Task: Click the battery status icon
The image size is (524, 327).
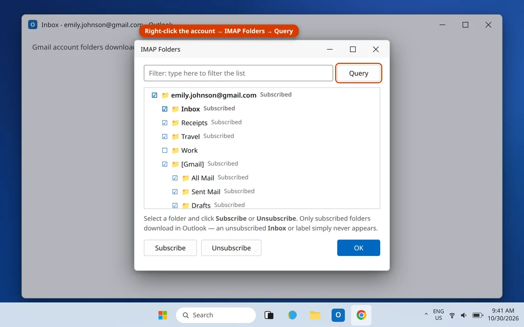Action: click(x=477, y=315)
